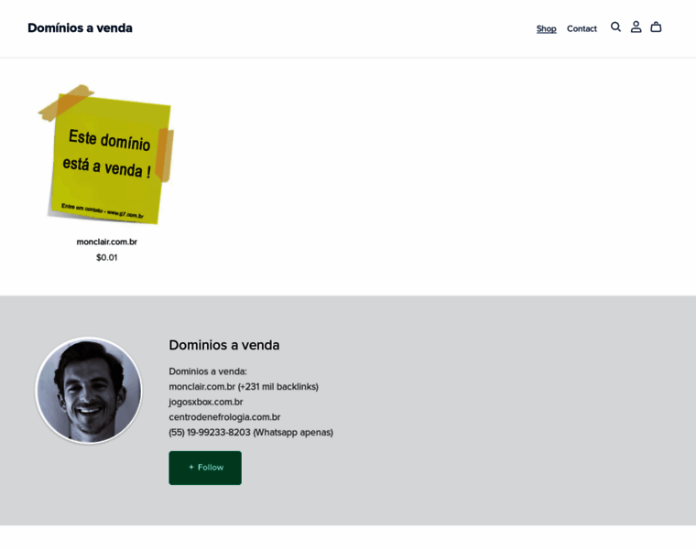This screenshot has height=549, width=696.
Task: Click the "Dominios a venda:" description line
Action: pos(208,371)
